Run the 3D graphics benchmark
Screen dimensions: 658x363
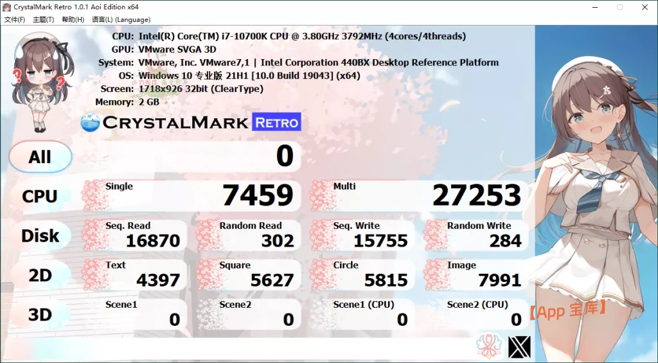(x=40, y=315)
